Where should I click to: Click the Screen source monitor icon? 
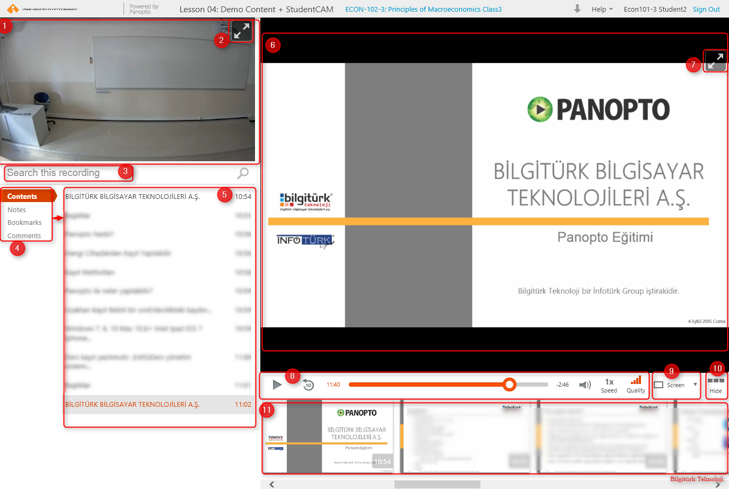(x=659, y=385)
